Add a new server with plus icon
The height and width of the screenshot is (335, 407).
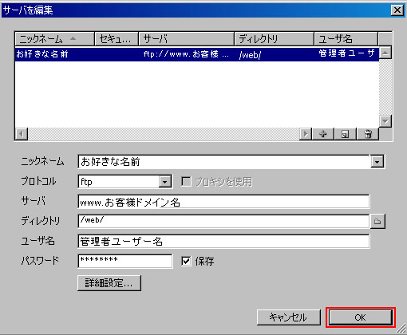point(323,134)
